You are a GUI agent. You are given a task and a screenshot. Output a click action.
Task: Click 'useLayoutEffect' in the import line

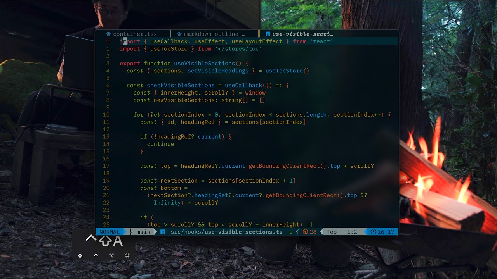pos(257,41)
